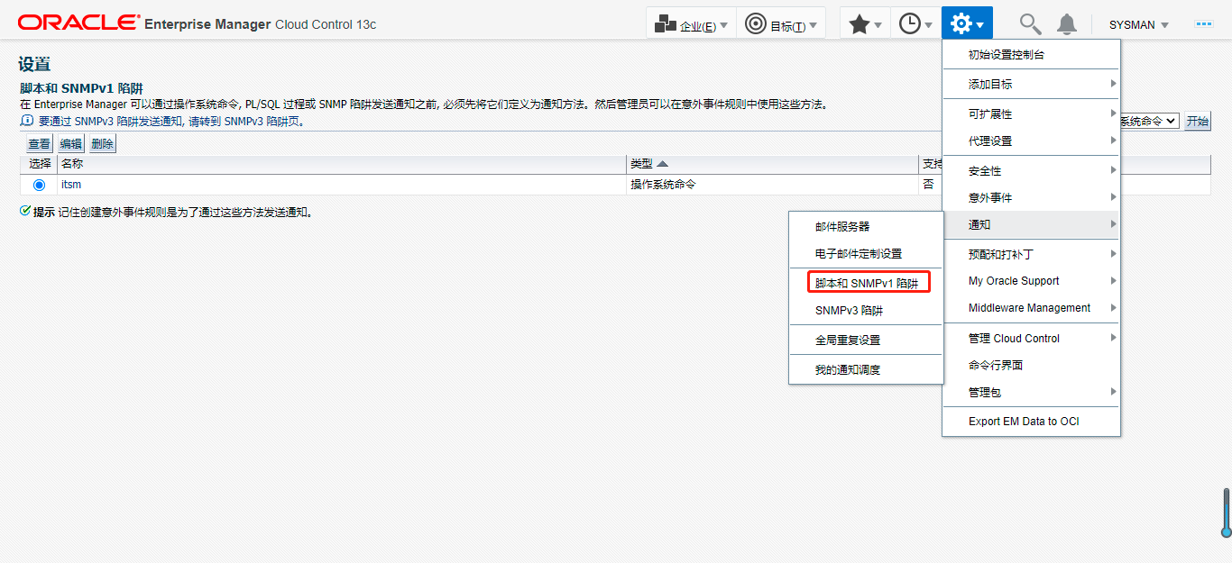Click the Oracle logo
The height and width of the screenshot is (563, 1232).
78,23
